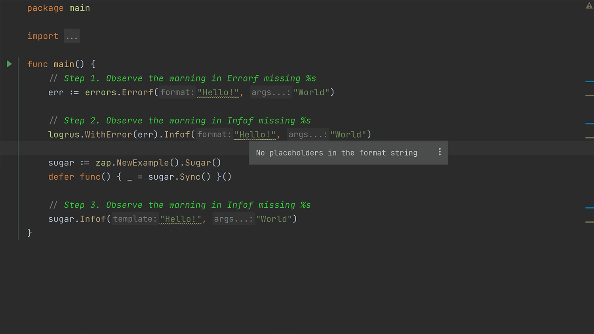Click the "World" argument in sugar.Infof
This screenshot has width=594, height=334.
[x=274, y=219]
